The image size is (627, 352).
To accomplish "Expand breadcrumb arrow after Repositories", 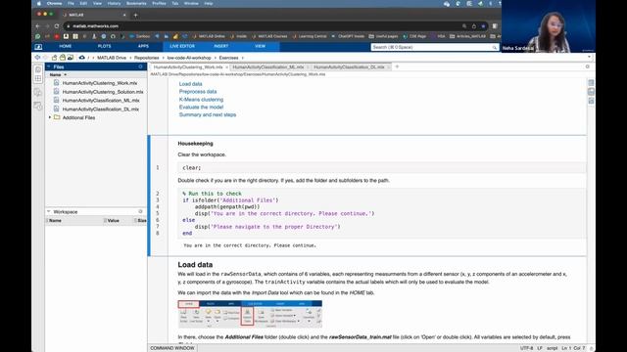I will [x=164, y=58].
